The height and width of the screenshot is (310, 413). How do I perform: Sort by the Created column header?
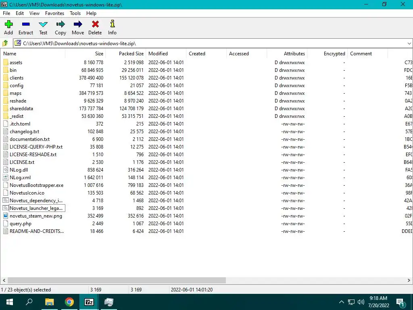click(206, 54)
